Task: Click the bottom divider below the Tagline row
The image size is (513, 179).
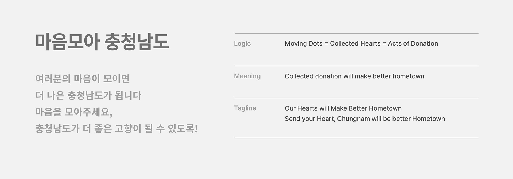Action: pos(356,138)
